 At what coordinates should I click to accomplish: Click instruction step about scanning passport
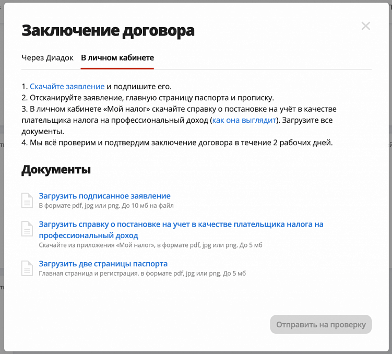click(x=148, y=98)
